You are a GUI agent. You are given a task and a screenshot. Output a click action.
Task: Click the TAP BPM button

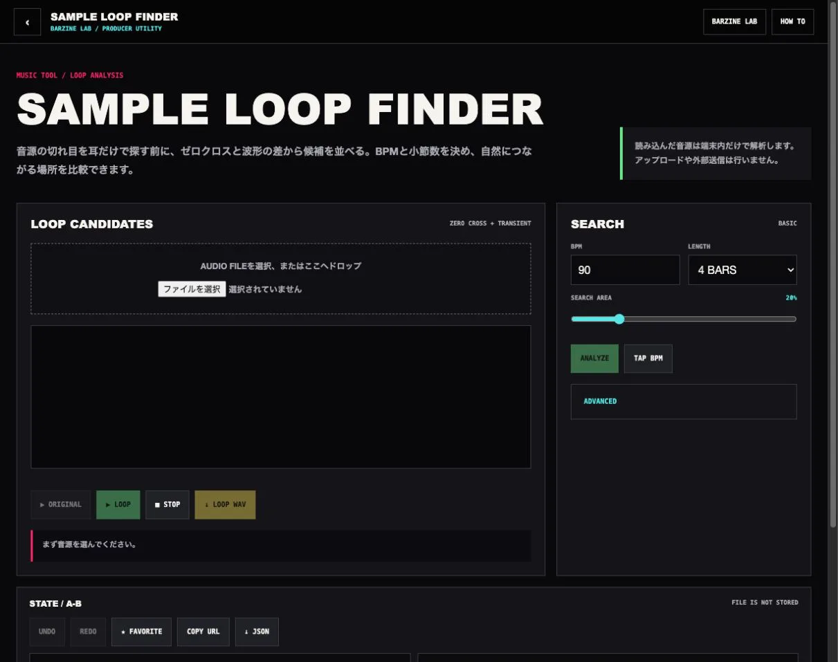point(648,358)
